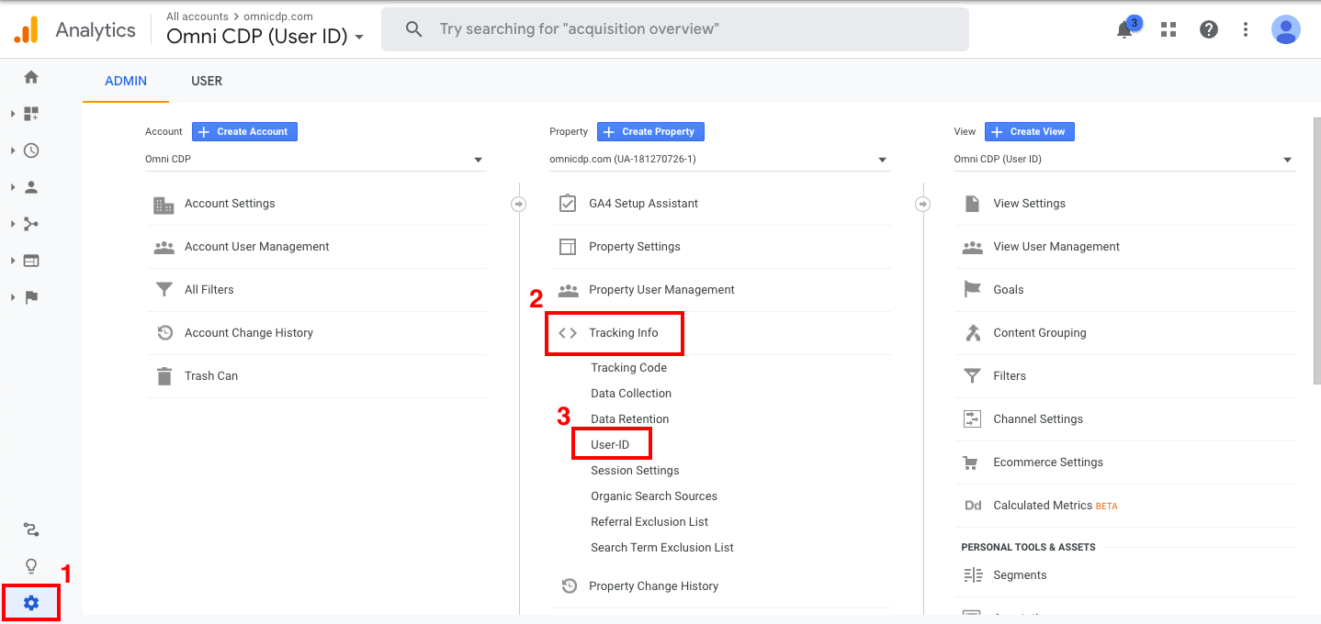
Task: Click the Trash Can icon
Action: 164,376
